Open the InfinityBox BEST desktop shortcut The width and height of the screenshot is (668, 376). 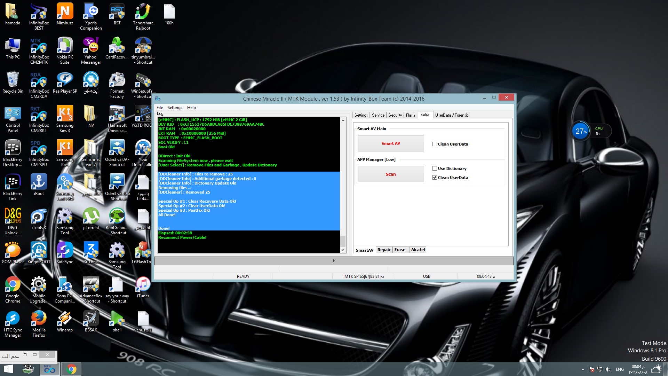39,16
